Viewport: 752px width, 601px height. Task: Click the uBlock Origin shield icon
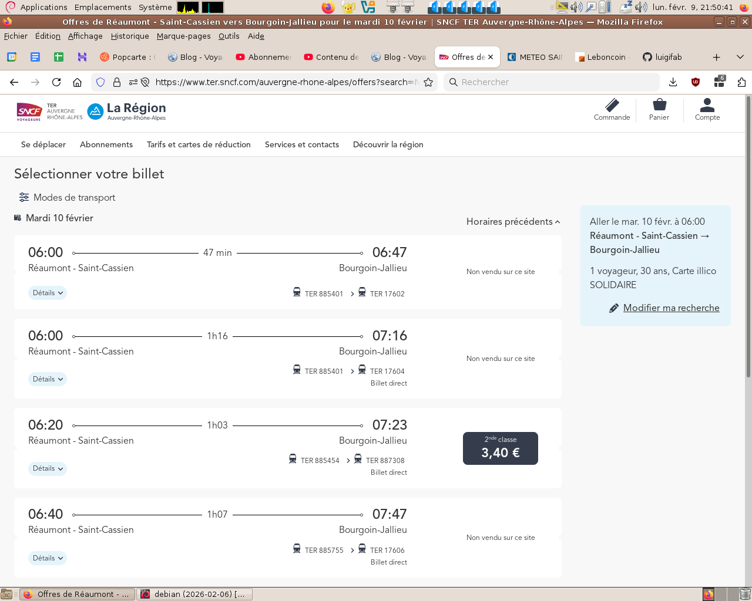tap(696, 82)
